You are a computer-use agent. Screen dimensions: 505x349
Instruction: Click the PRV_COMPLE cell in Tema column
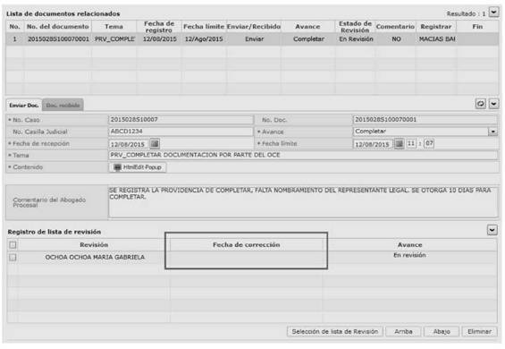pyautogui.click(x=114, y=39)
